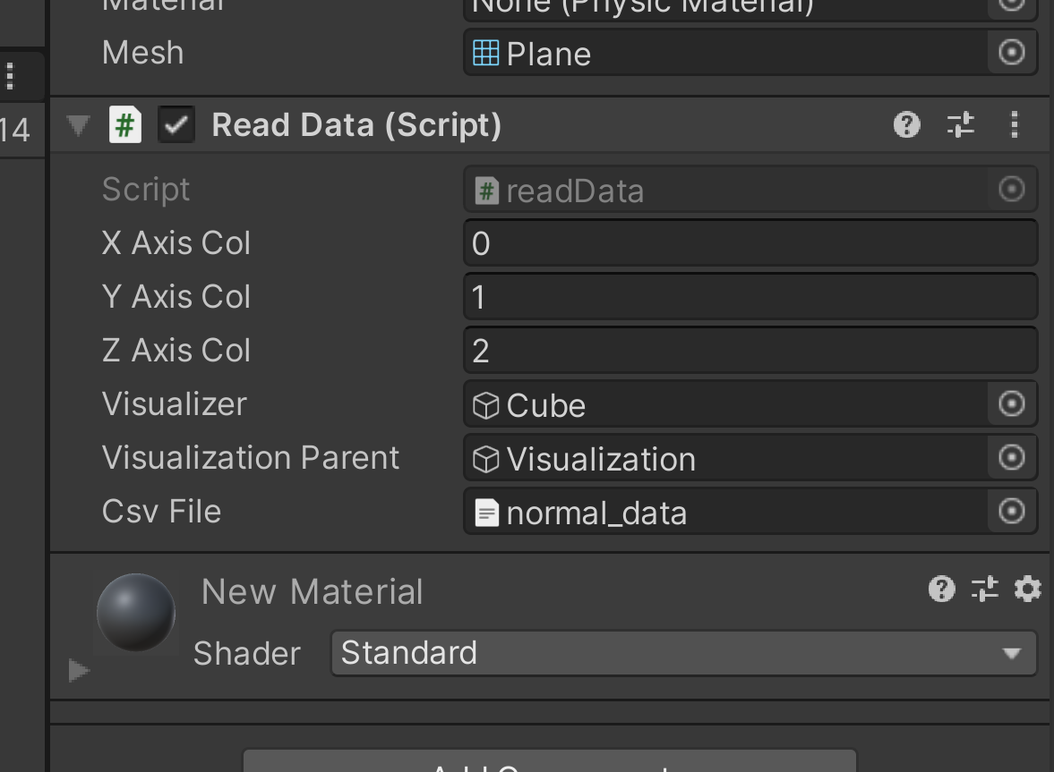The width and height of the screenshot is (1054, 772).
Task: Open help for the Read Data script
Action: click(x=906, y=125)
